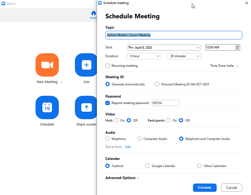Uncheck Require meeting password
This screenshot has height=195, width=251.
coord(108,103)
